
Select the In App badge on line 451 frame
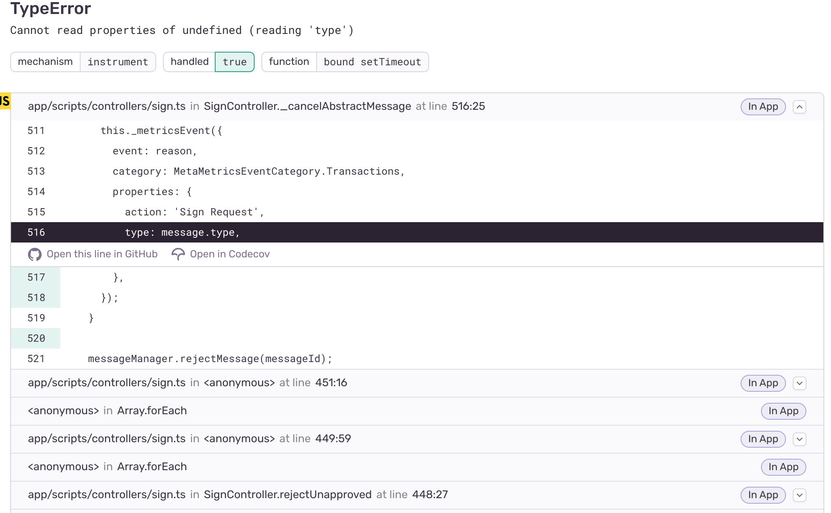[x=763, y=383]
